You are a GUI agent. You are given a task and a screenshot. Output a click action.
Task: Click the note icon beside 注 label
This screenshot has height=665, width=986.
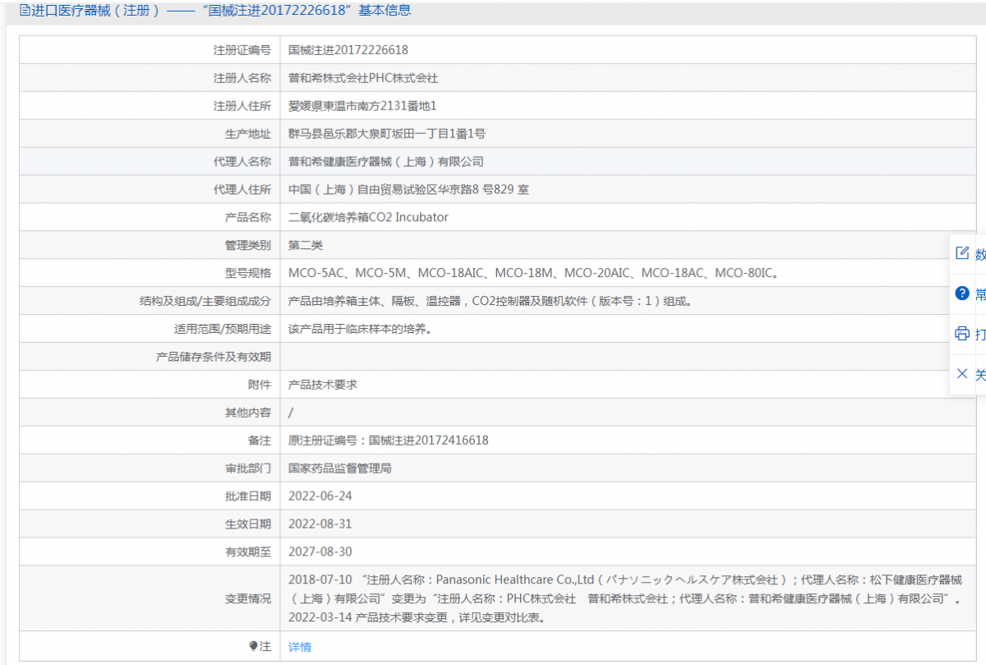click(x=255, y=646)
